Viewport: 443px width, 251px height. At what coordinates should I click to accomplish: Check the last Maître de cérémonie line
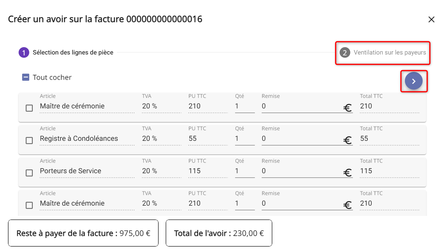[x=29, y=205]
